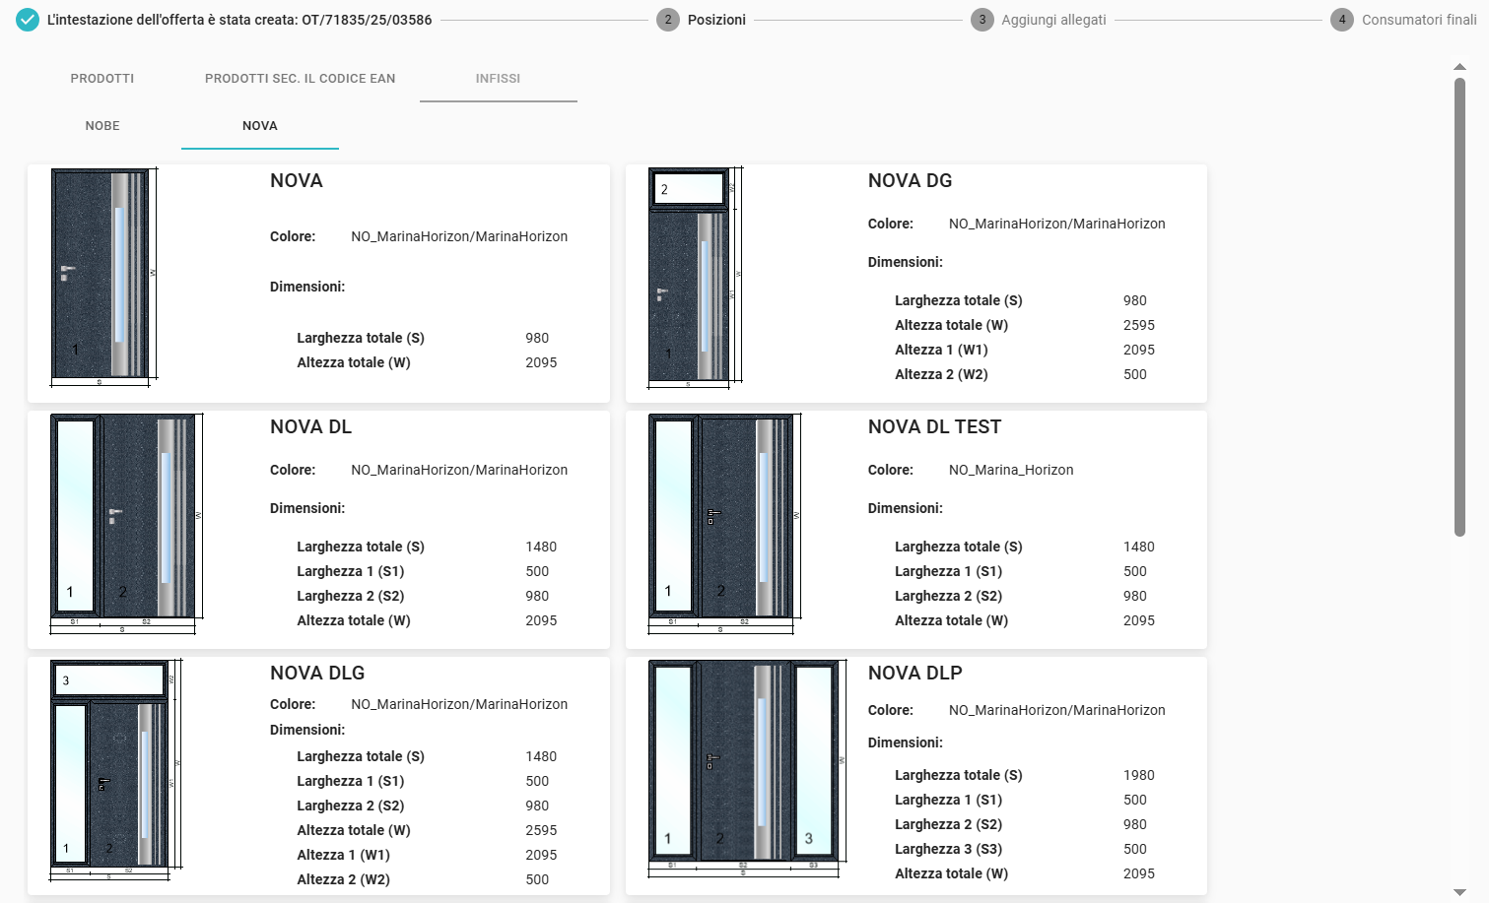Image resolution: width=1489 pixels, height=903 pixels.
Task: Select the NOVA sub-tab
Action: 260,126
